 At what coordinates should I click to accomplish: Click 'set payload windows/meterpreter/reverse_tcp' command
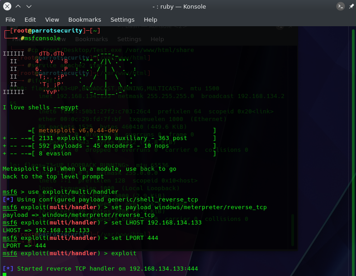click(189, 207)
